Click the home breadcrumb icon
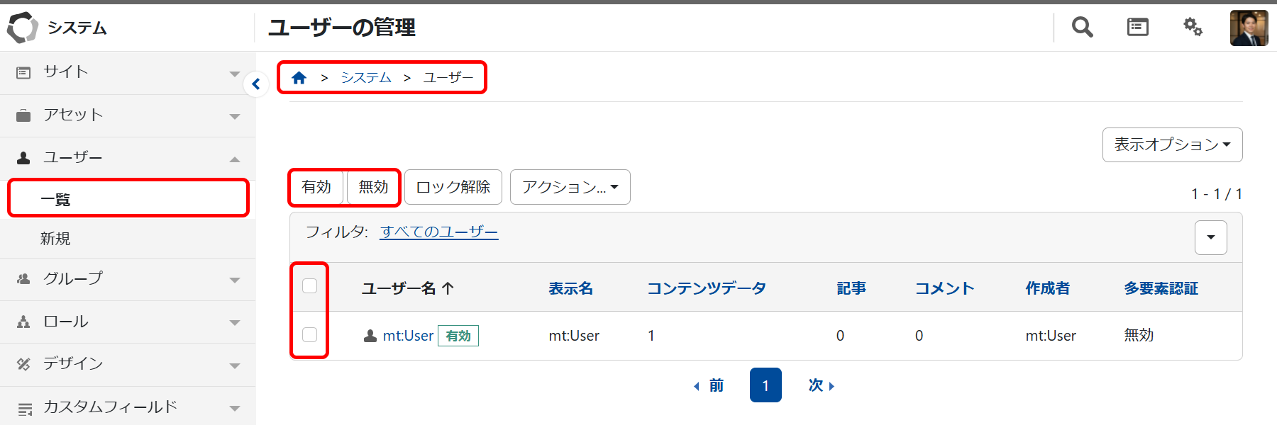Screen dimensions: 1277x425 tap(299, 78)
